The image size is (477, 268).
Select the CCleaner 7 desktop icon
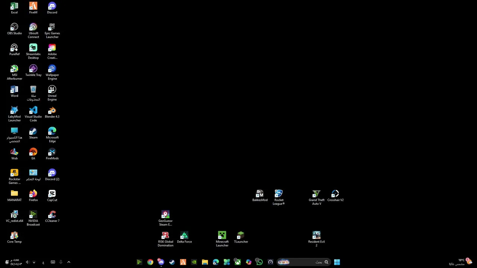[x=52, y=217]
